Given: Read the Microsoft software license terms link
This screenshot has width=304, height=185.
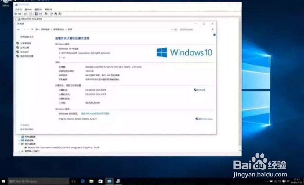Looking at the screenshot, I should [95, 114].
